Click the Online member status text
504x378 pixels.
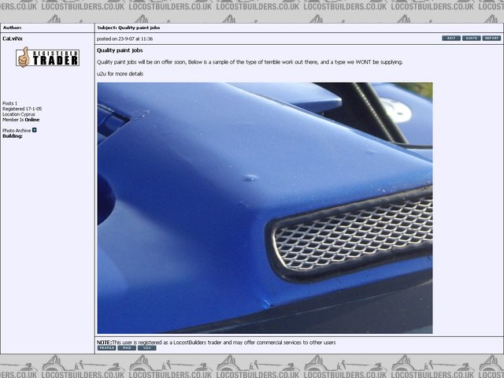[31, 120]
